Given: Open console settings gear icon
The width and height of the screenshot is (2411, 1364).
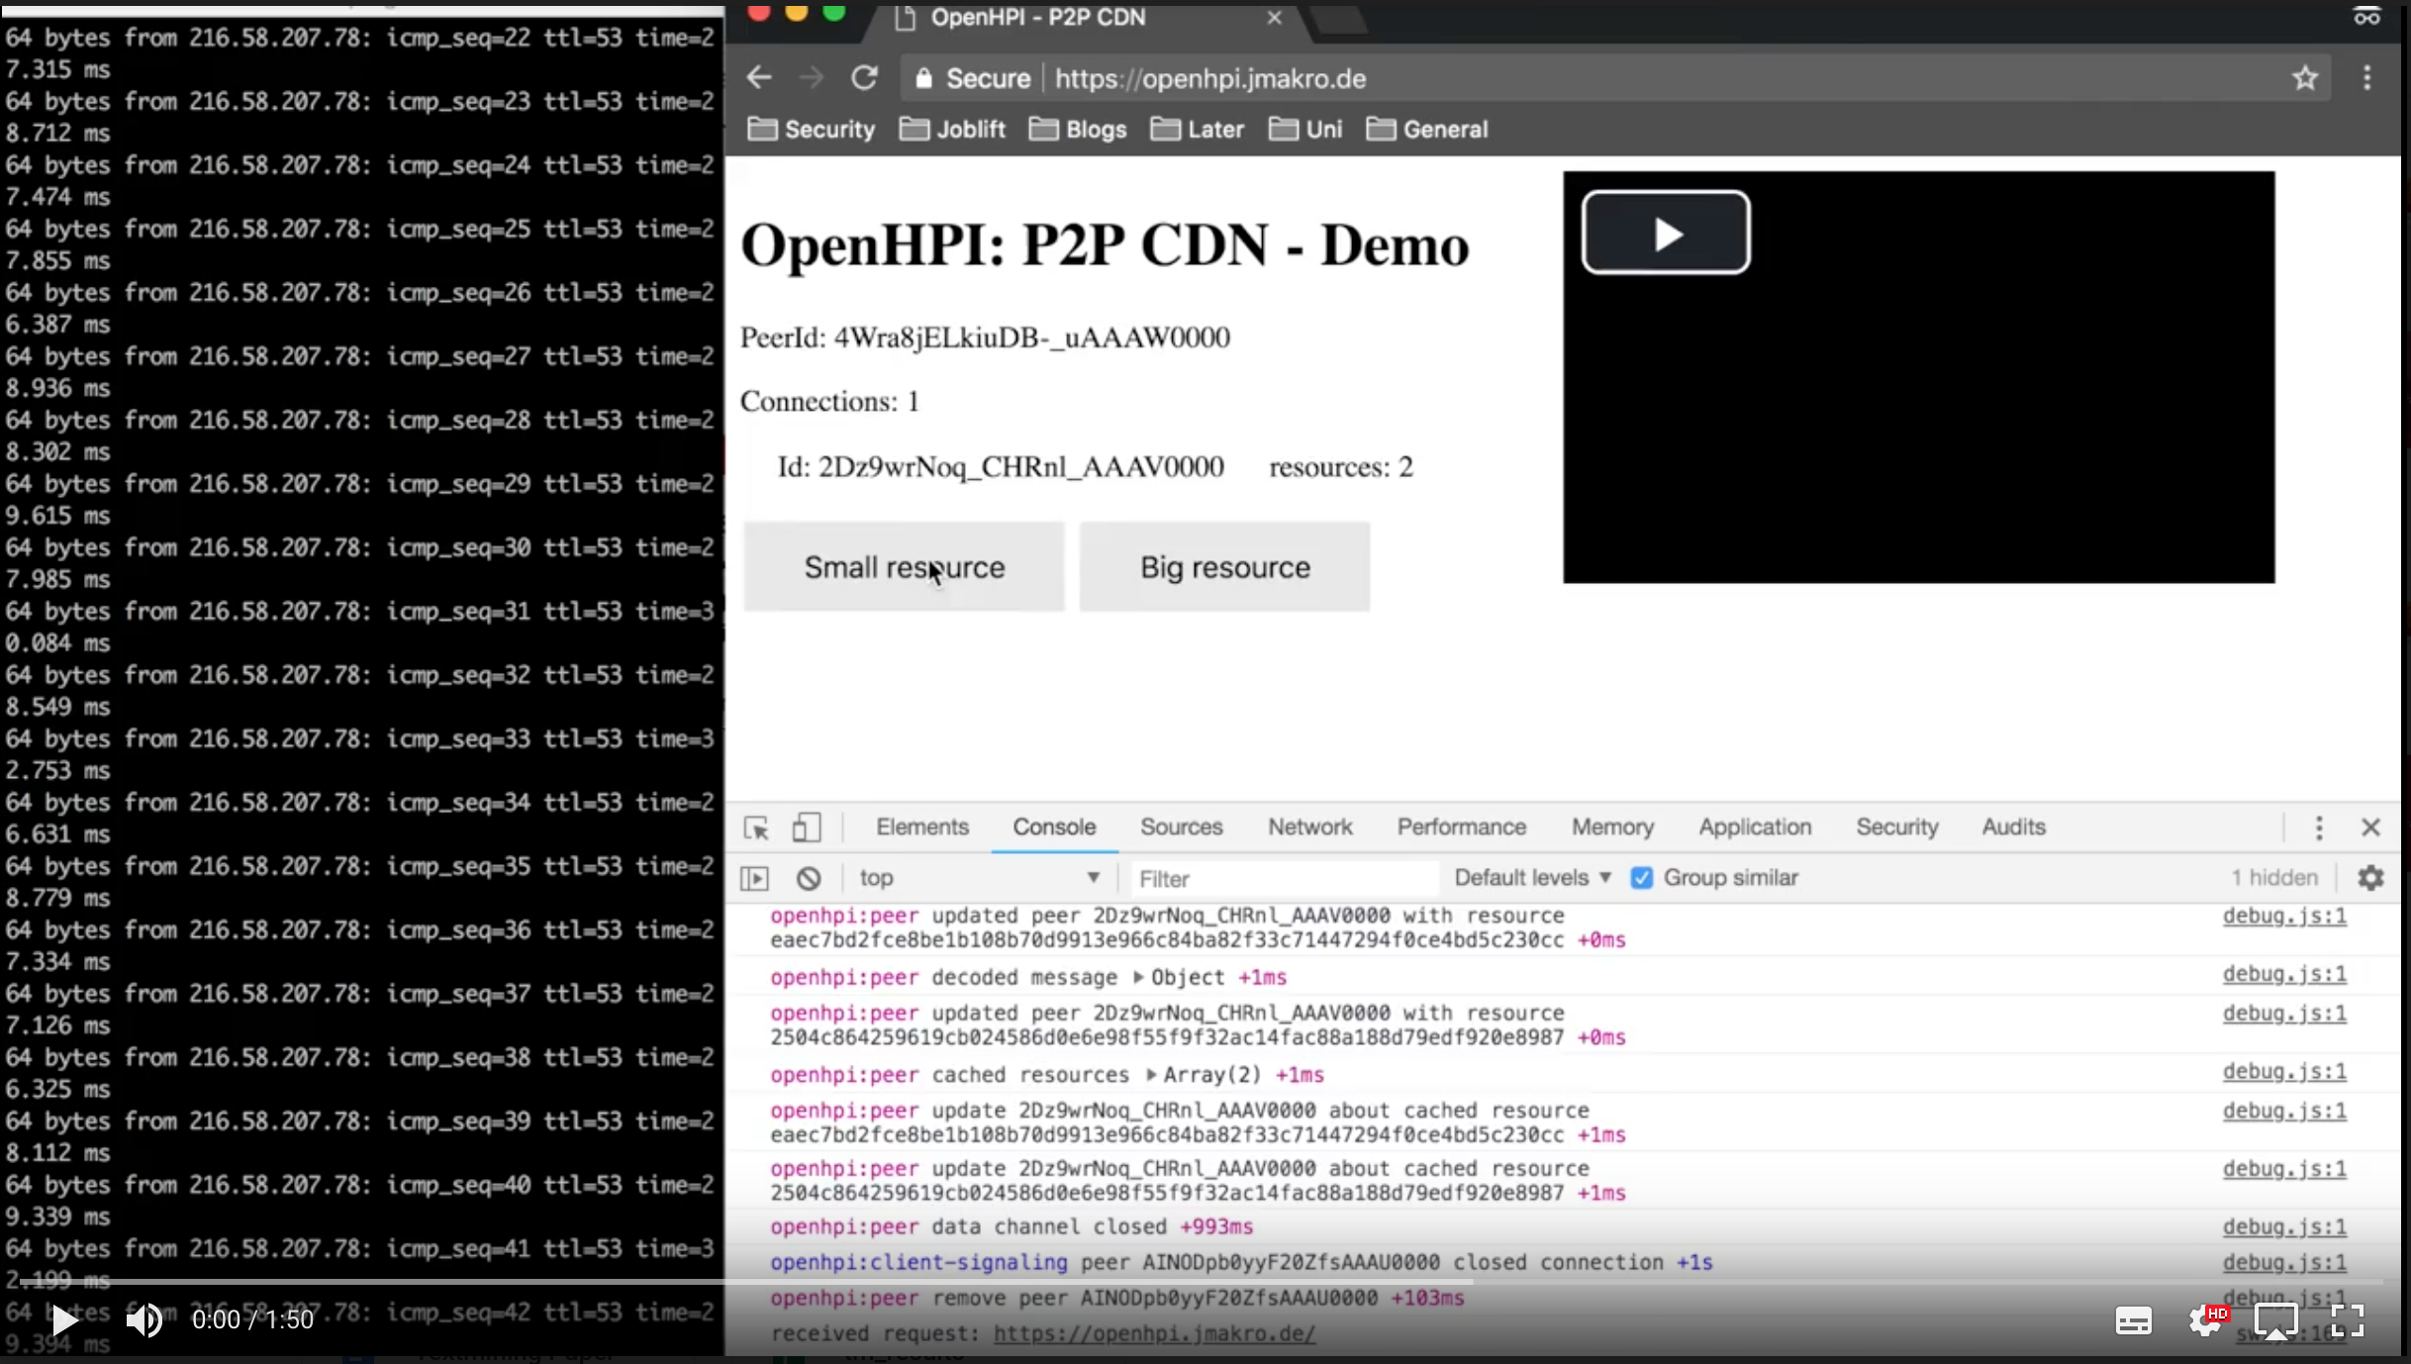Looking at the screenshot, I should point(2370,878).
